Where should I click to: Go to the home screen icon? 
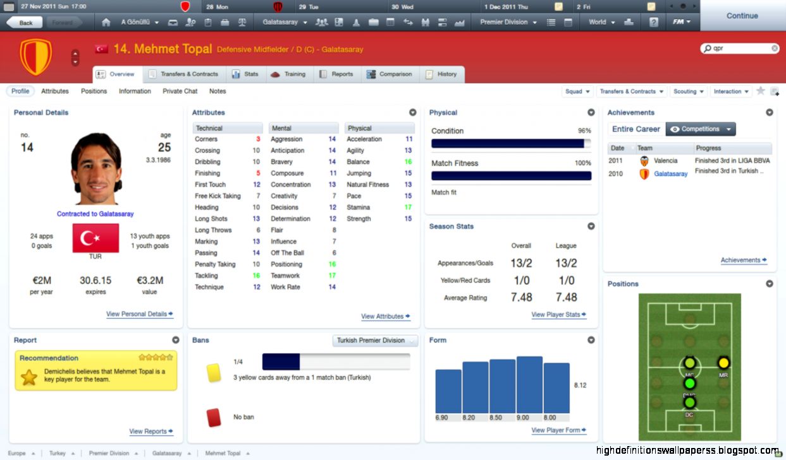click(x=106, y=22)
